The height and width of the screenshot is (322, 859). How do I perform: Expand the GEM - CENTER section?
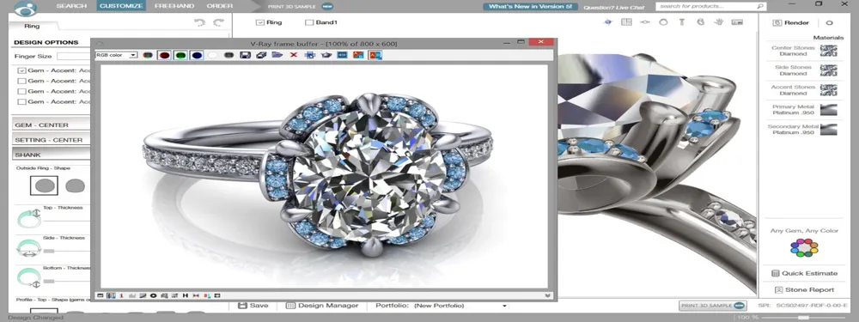[52, 125]
